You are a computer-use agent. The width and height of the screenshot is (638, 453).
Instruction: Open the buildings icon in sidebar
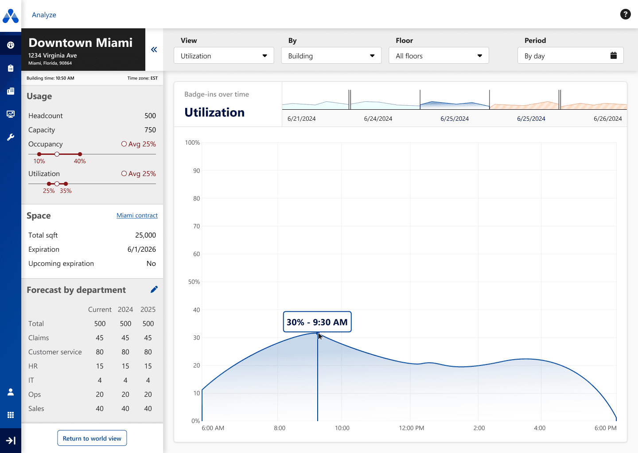tap(11, 91)
